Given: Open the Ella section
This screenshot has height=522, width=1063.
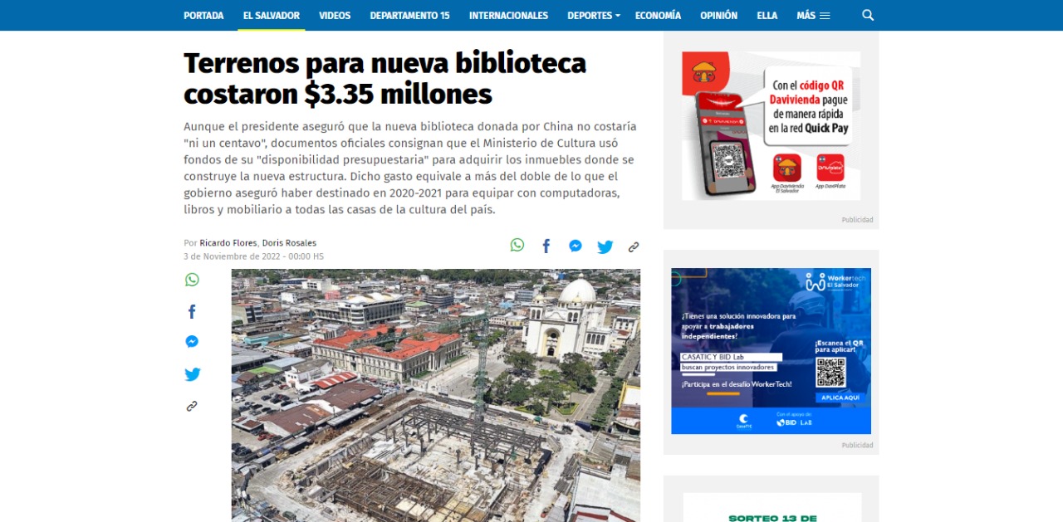Looking at the screenshot, I should [767, 16].
